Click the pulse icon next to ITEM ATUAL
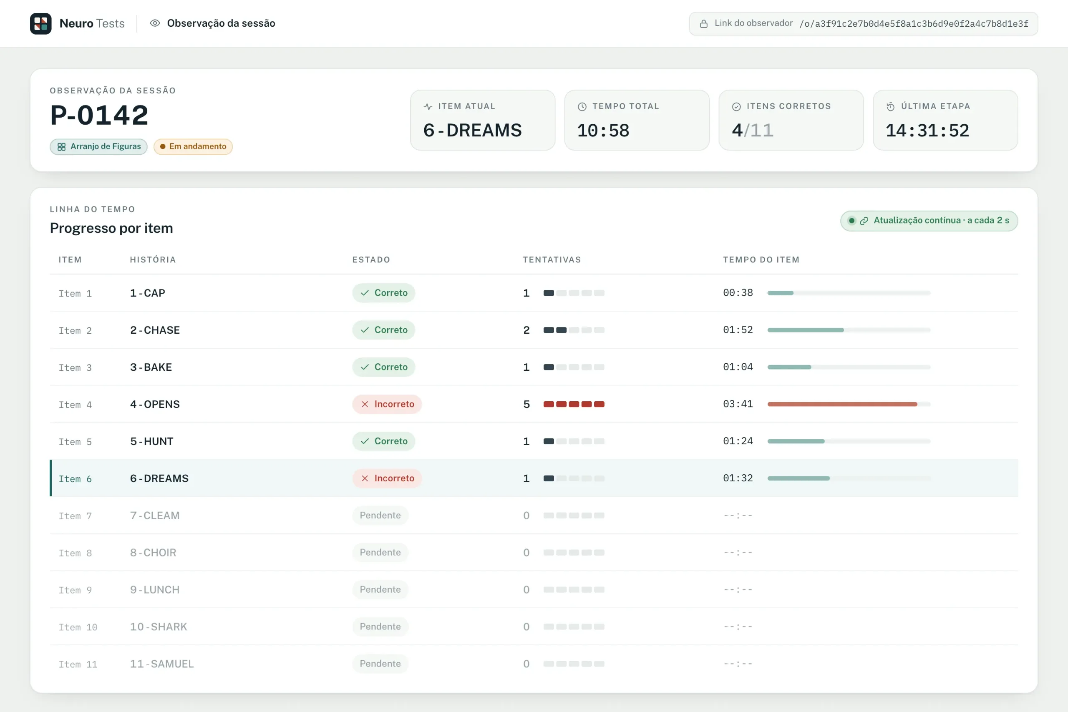Image resolution: width=1068 pixels, height=712 pixels. (428, 107)
